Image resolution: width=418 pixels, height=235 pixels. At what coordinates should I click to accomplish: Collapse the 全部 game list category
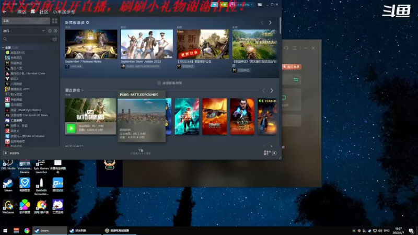pos(3,48)
